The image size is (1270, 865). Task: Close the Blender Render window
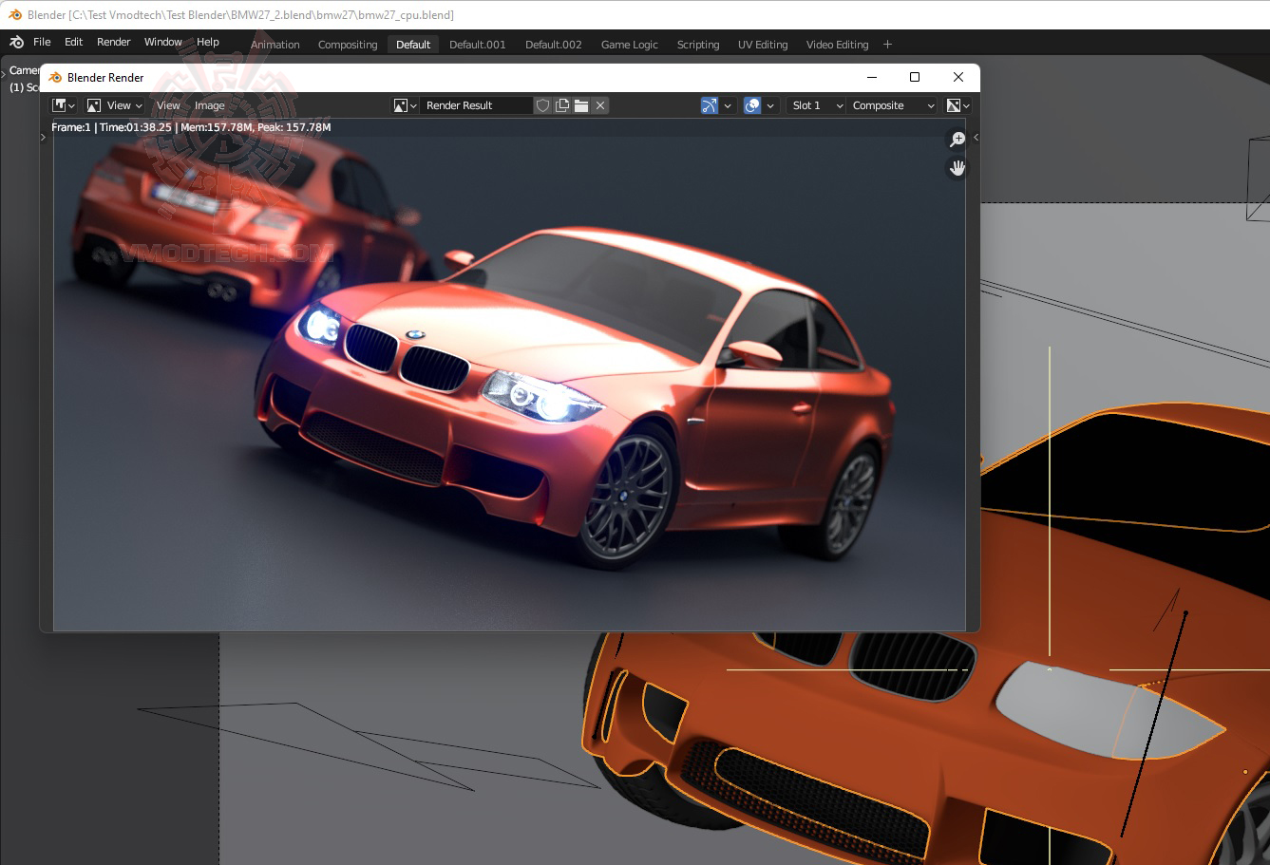[957, 77]
